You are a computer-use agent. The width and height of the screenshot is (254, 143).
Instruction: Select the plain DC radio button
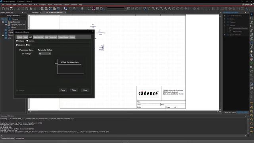coord(27,45)
